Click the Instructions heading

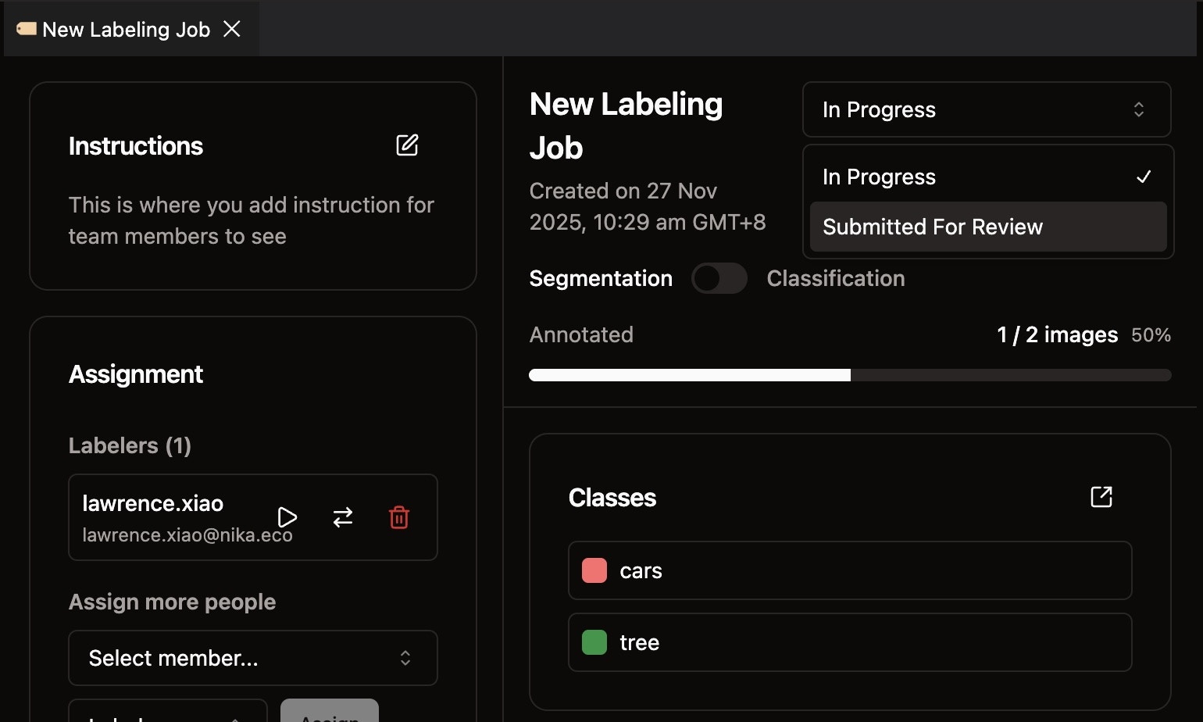point(136,146)
